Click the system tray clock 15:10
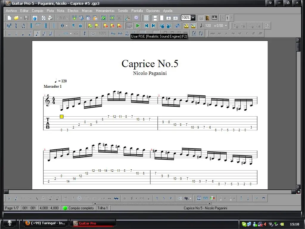The height and width of the screenshot is (229, 305). point(294,224)
